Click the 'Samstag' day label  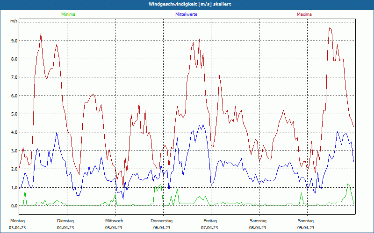258,221
